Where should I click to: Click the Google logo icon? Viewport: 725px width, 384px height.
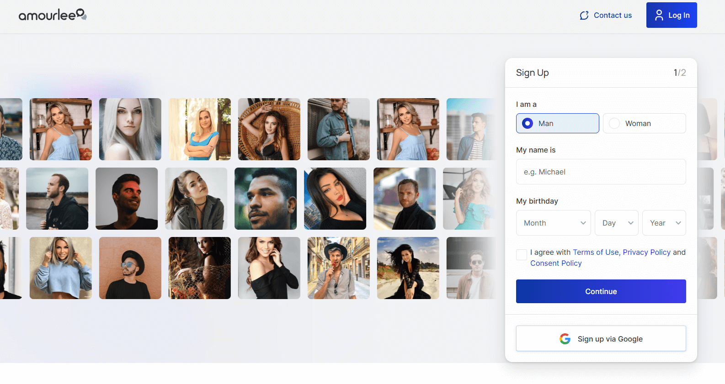pyautogui.click(x=565, y=339)
